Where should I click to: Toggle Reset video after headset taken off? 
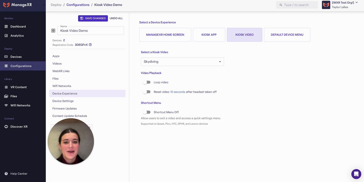point(147,92)
